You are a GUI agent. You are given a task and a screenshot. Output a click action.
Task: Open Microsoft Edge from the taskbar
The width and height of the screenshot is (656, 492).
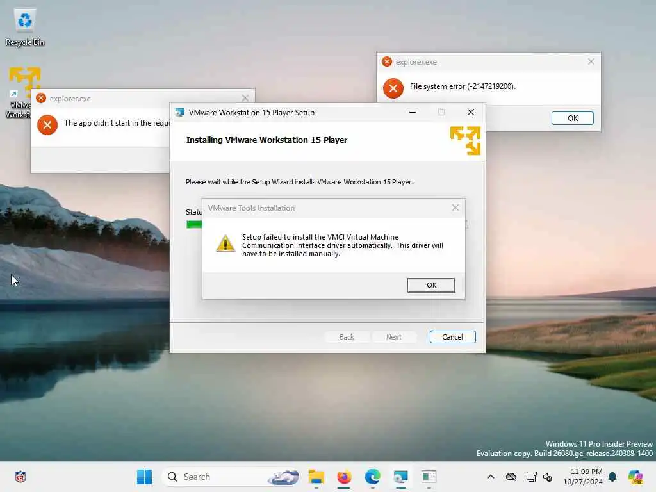click(372, 477)
